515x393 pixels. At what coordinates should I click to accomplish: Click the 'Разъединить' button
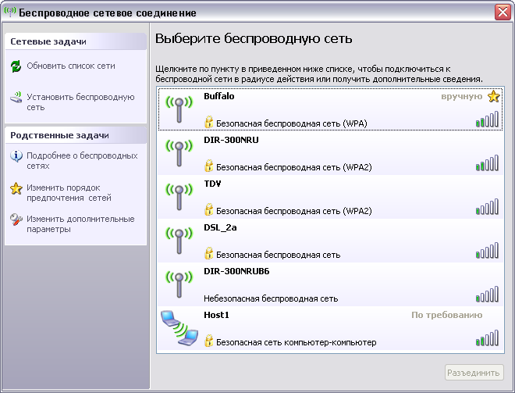(x=474, y=373)
